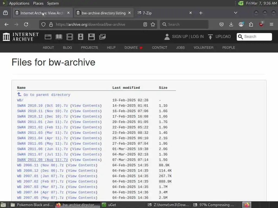The width and height of the screenshot is (278, 208).
Task: Click the site padlock icon
Action: click(51, 24)
